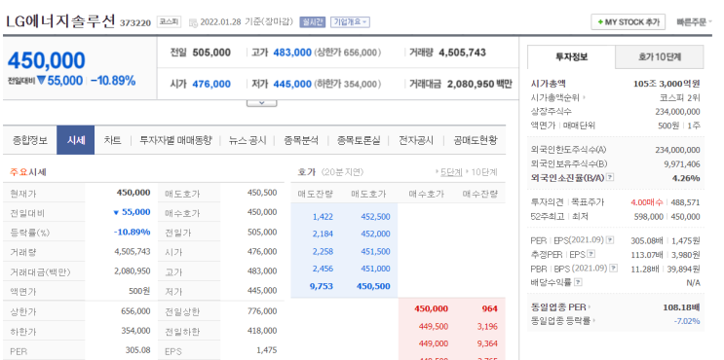The height and width of the screenshot is (360, 724).
Task: Click the stock code 373220
Action: (135, 22)
